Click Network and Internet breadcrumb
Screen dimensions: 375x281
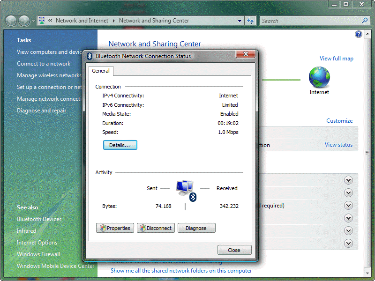pyautogui.click(x=82, y=21)
